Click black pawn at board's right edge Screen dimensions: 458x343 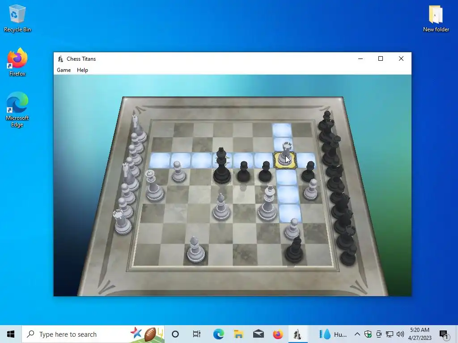(x=309, y=171)
